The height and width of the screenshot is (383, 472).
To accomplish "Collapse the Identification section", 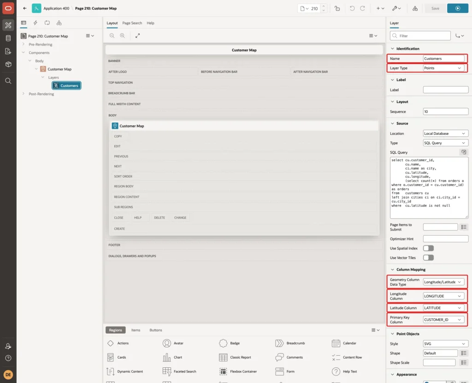I will coord(392,48).
